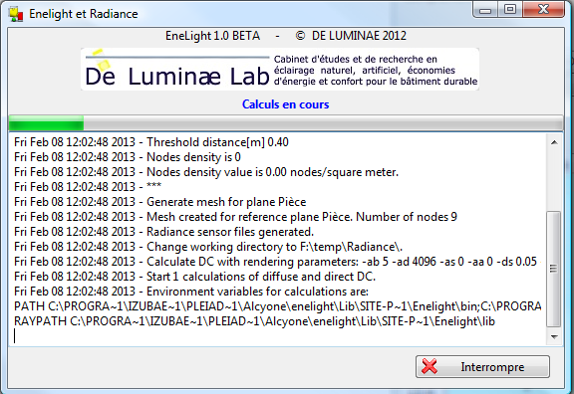Image resolution: width=574 pixels, height=394 pixels.
Task: Click the log scrollbar thumb
Action: click(553, 269)
